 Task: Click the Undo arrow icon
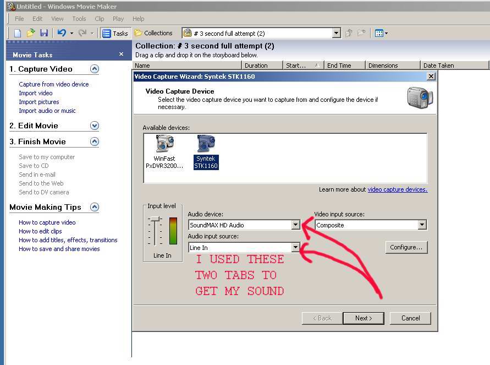tap(62, 33)
